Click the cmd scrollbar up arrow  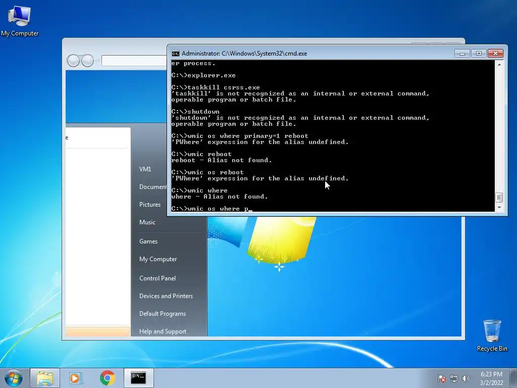pyautogui.click(x=499, y=65)
